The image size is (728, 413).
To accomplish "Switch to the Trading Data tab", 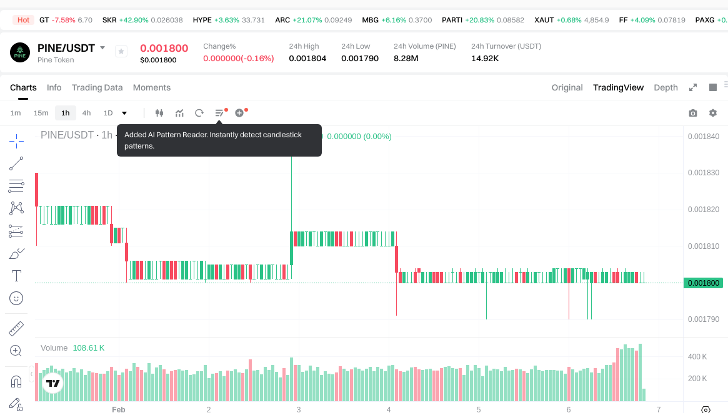I will tap(97, 87).
